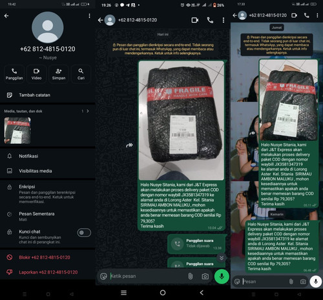The height and width of the screenshot is (300, 323).
Task: Tap the Cari search button
Action: [x=81, y=74]
